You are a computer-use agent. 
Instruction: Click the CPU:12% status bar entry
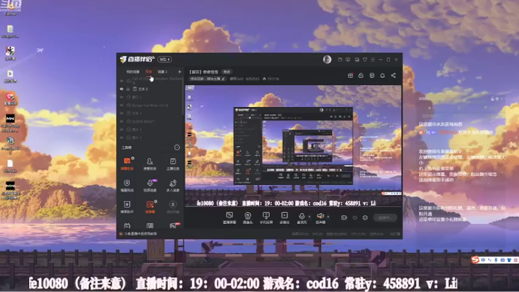(x=358, y=234)
